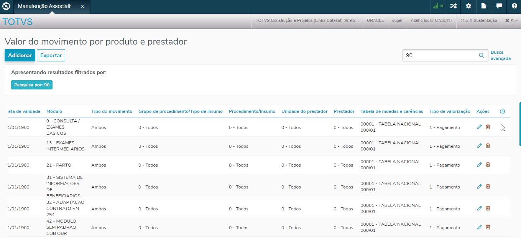The width and height of the screenshot is (521, 238).
Task: Click the Apresentando resultados filtrados por label
Action: point(59,72)
